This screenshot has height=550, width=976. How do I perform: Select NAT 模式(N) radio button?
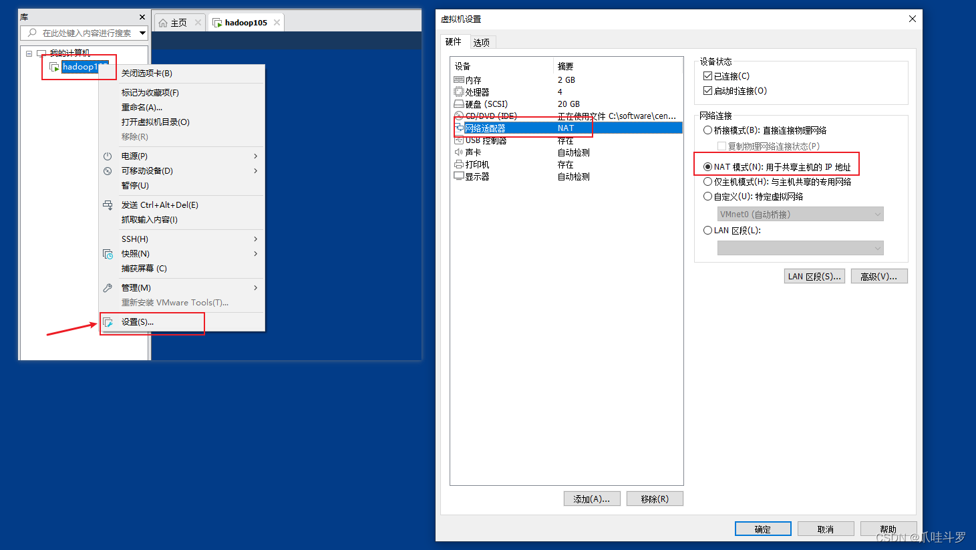tap(707, 167)
